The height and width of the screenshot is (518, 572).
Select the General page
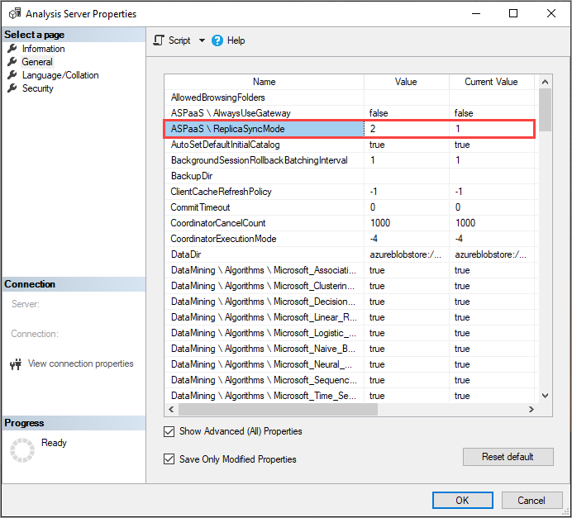pyautogui.click(x=37, y=62)
